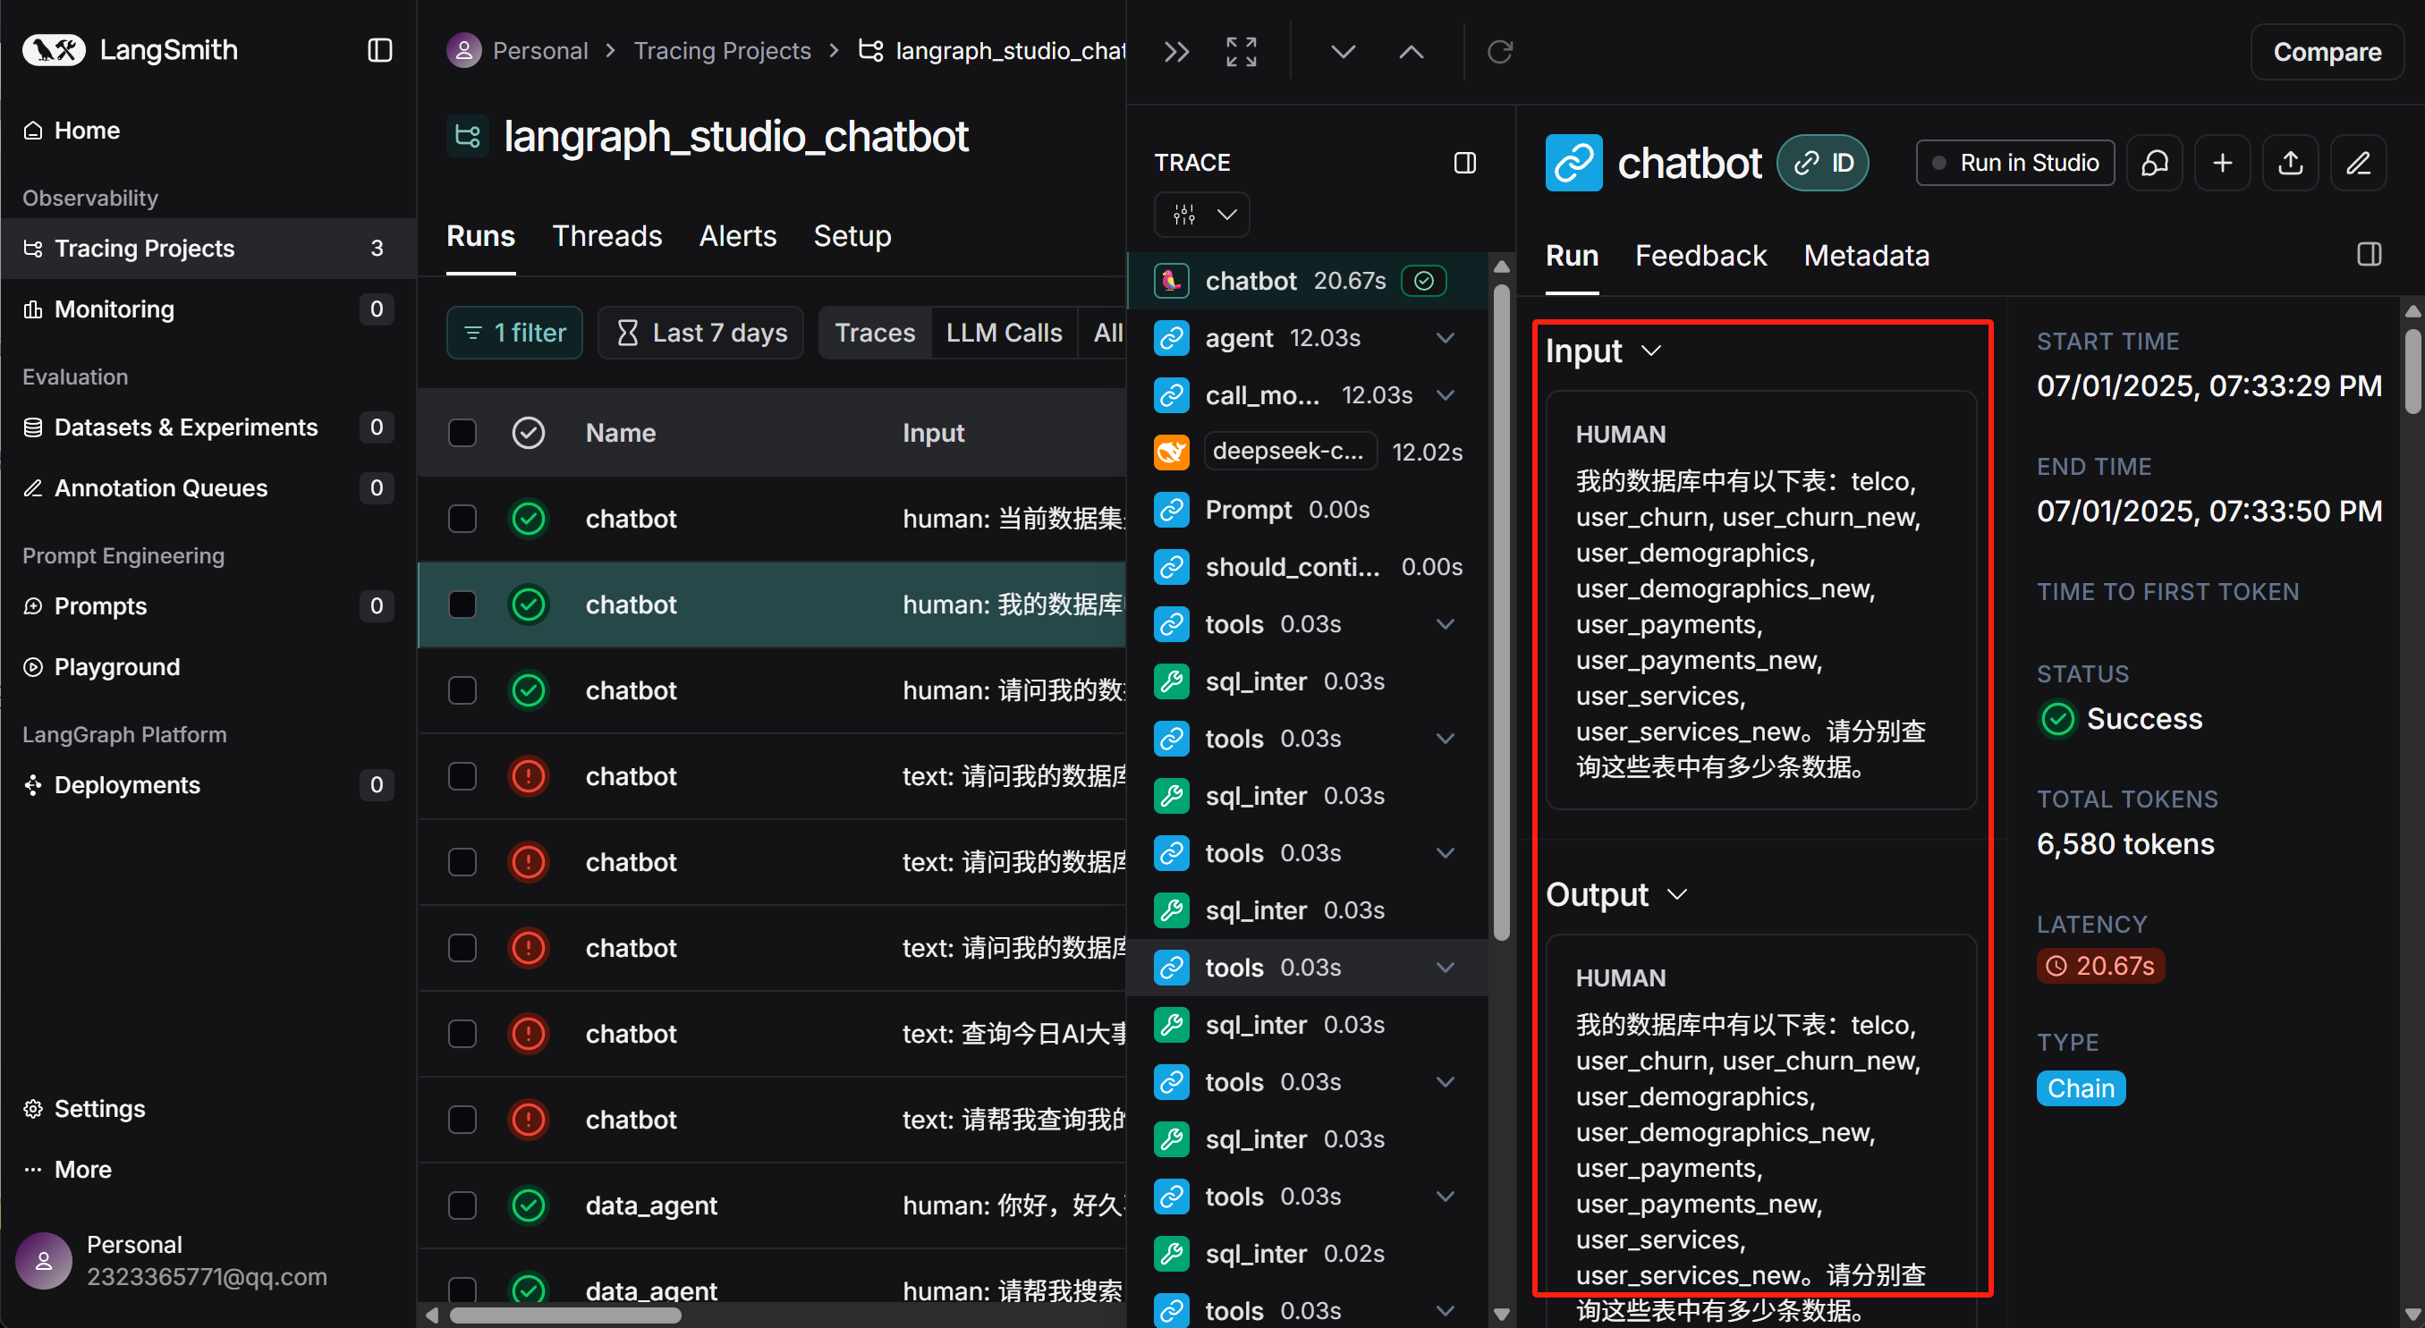Click the share upload icon
This screenshot has height=1328, width=2425.
pyautogui.click(x=2291, y=163)
